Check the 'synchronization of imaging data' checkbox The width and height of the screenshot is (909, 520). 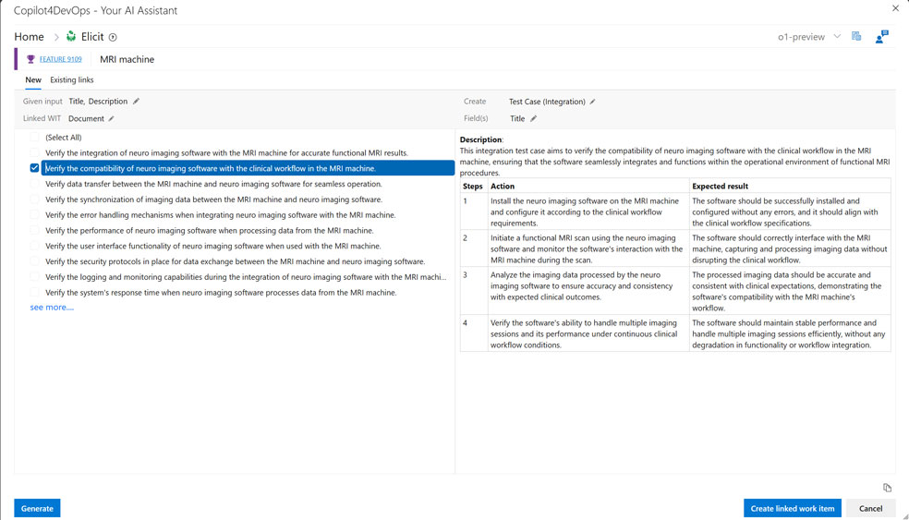click(x=34, y=200)
